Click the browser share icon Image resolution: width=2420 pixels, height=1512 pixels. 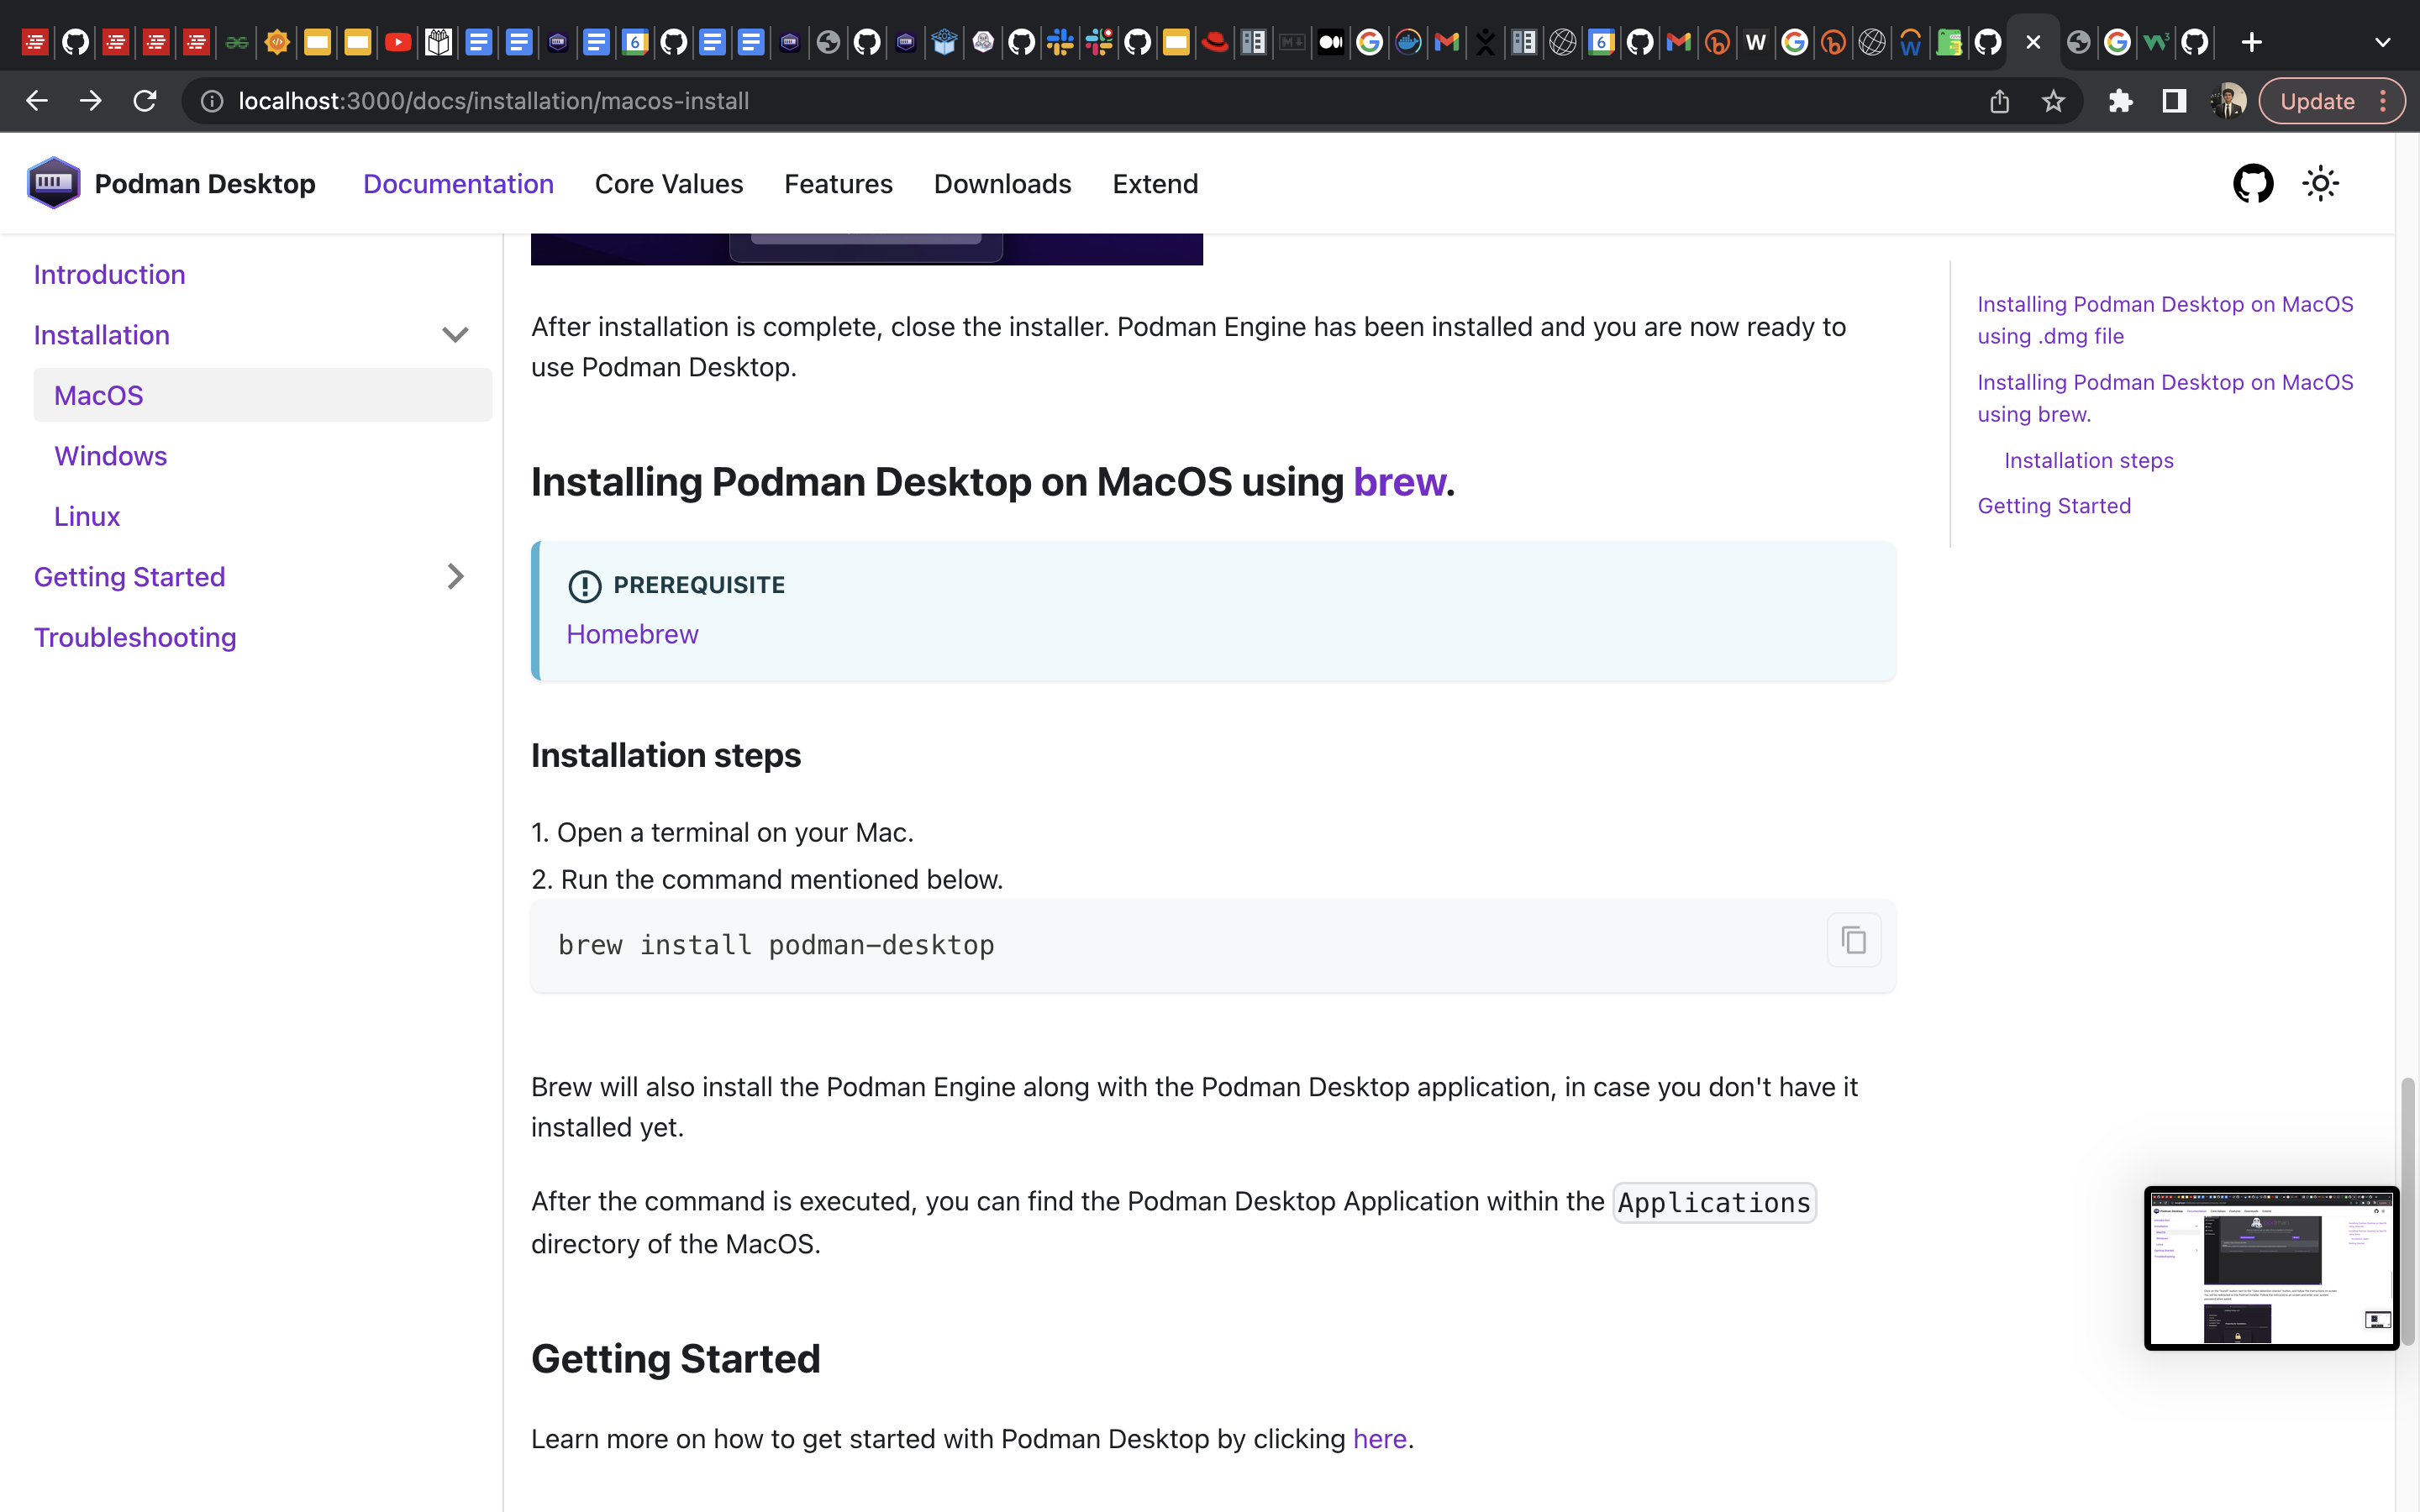tap(1999, 101)
